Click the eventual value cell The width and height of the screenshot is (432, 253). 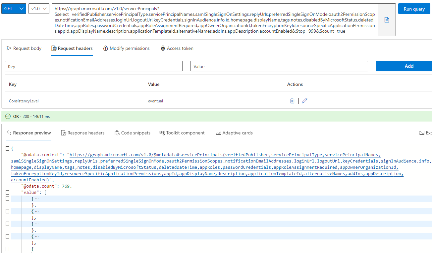(155, 101)
